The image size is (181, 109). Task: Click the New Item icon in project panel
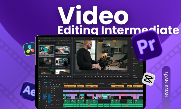71,77
